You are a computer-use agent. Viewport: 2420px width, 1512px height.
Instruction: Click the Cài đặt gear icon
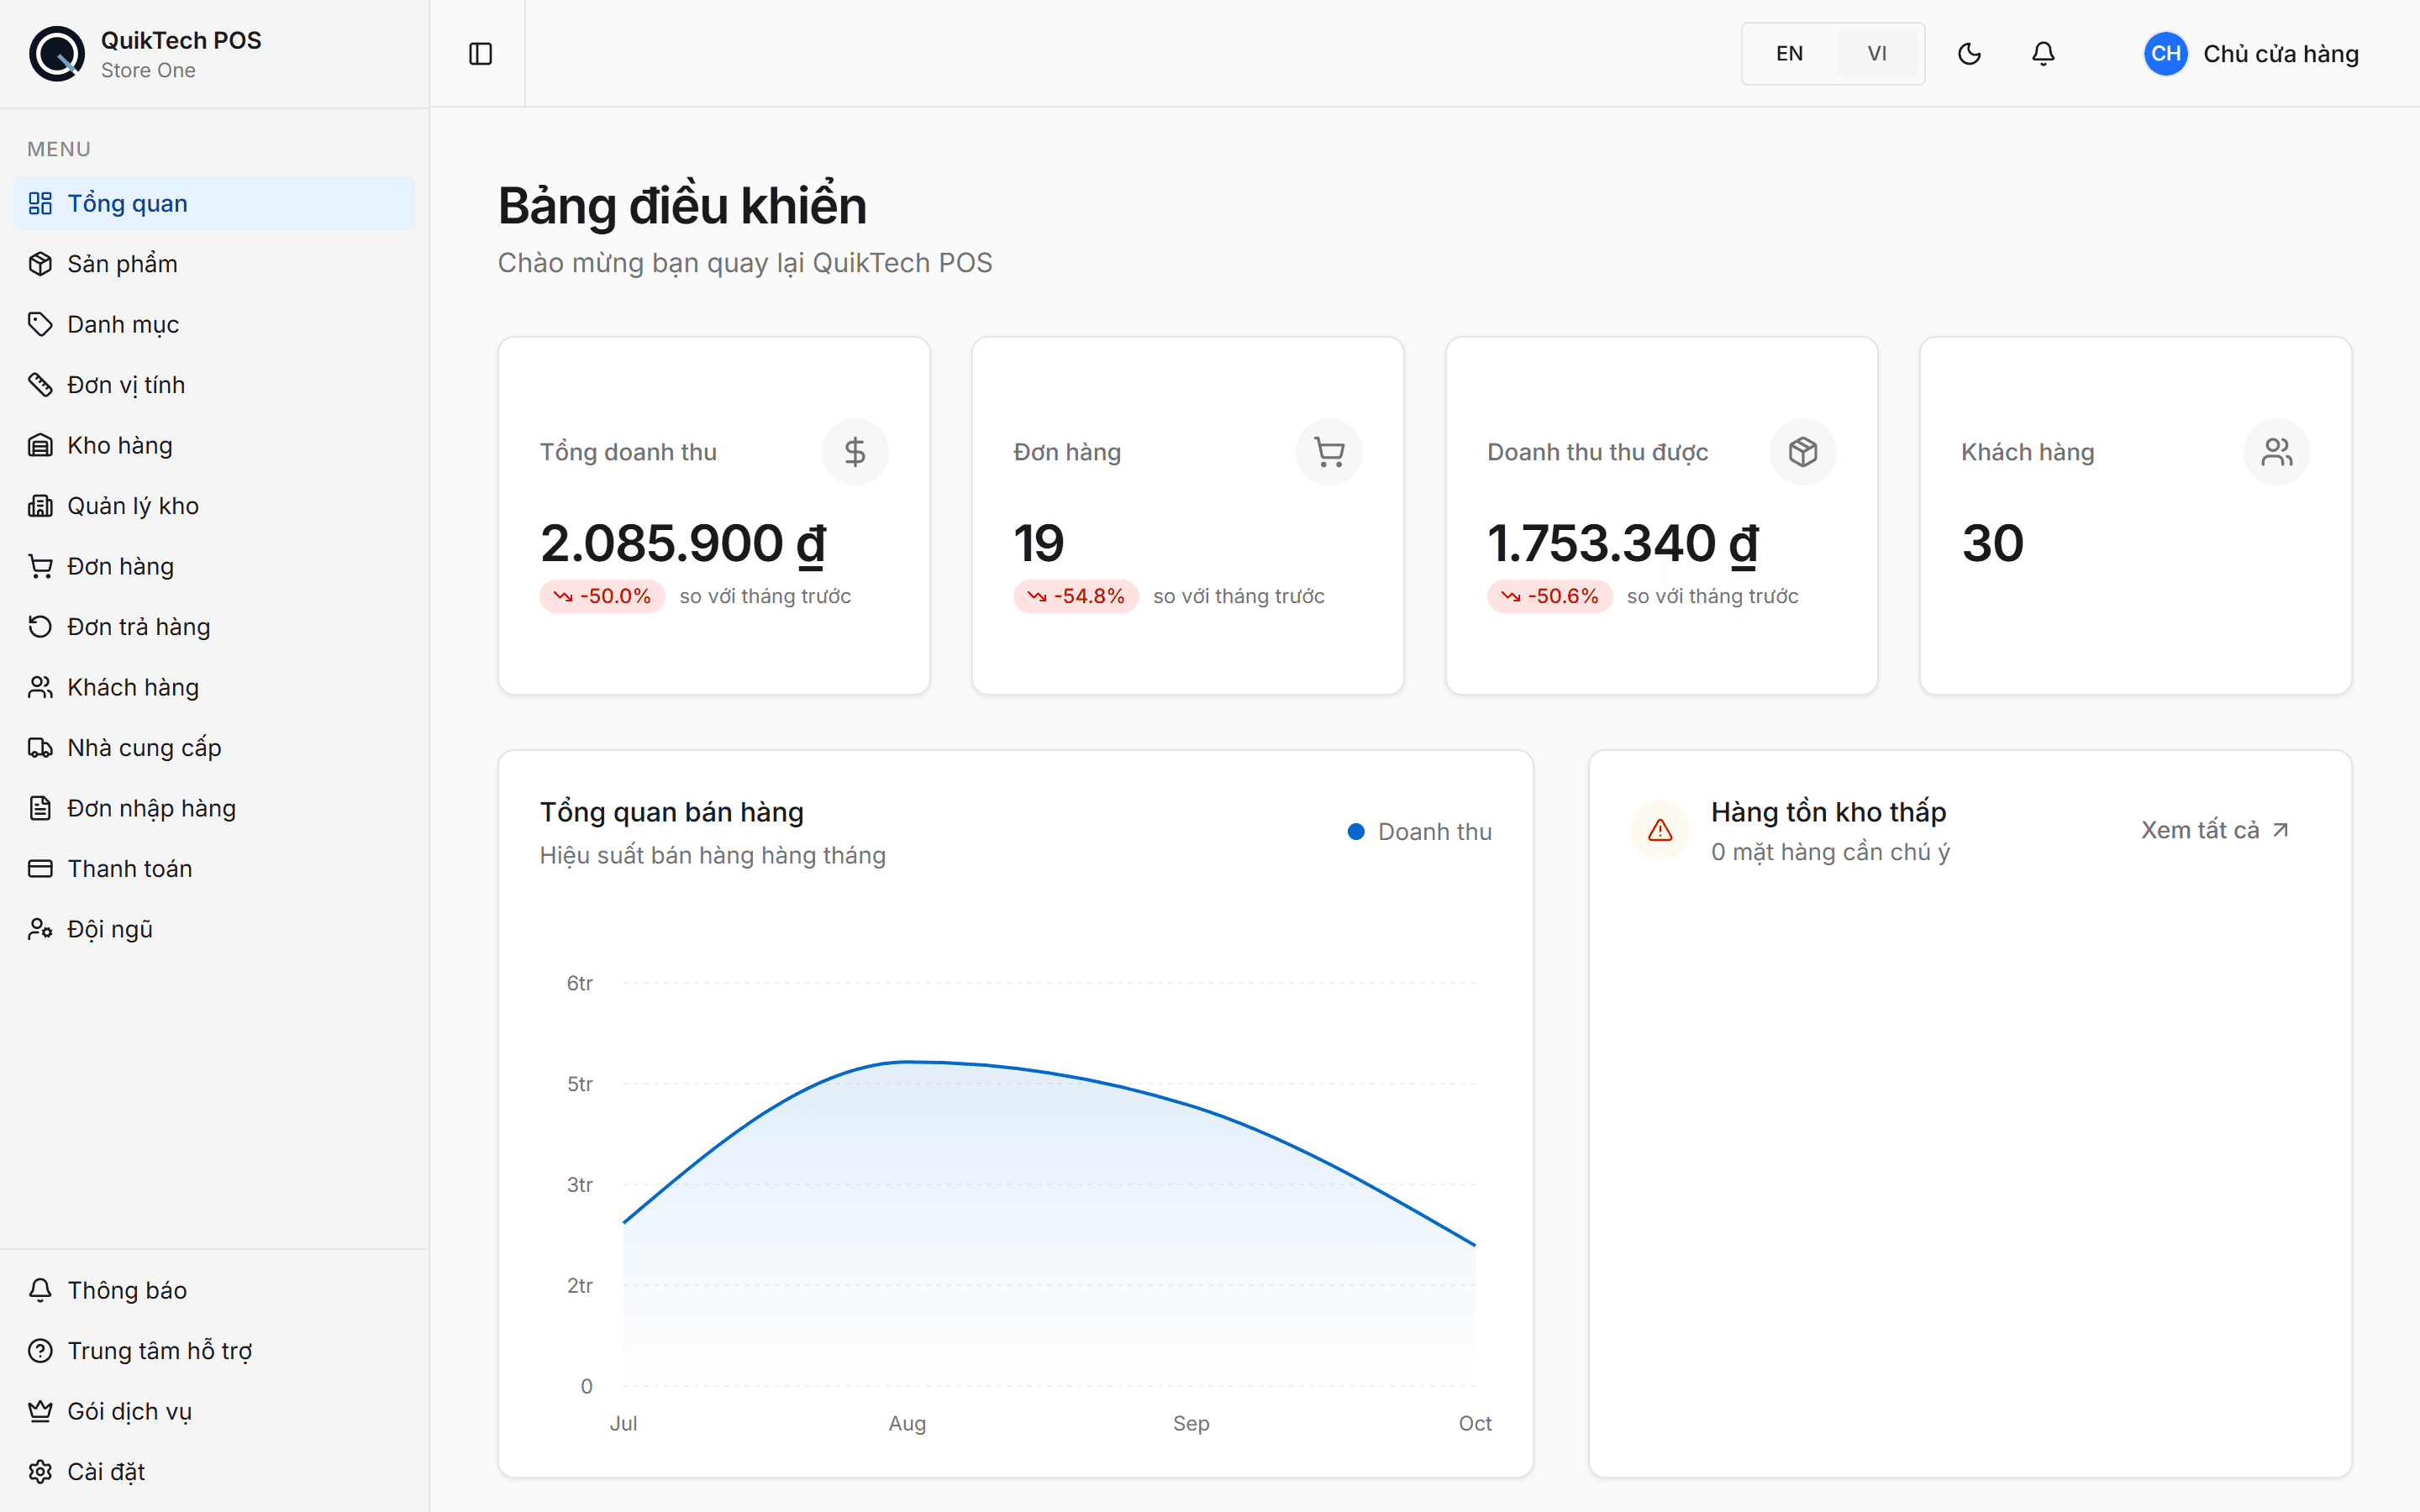coord(40,1472)
